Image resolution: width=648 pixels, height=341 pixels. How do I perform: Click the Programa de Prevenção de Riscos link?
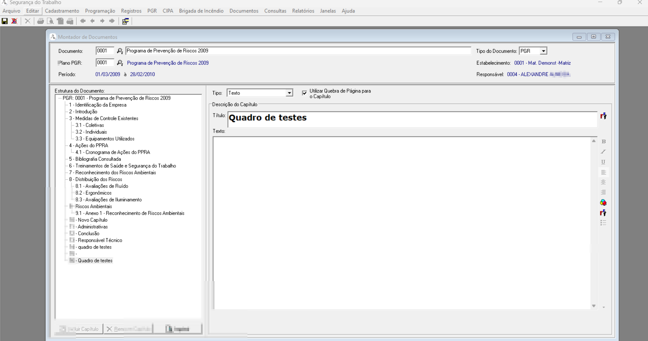167,63
